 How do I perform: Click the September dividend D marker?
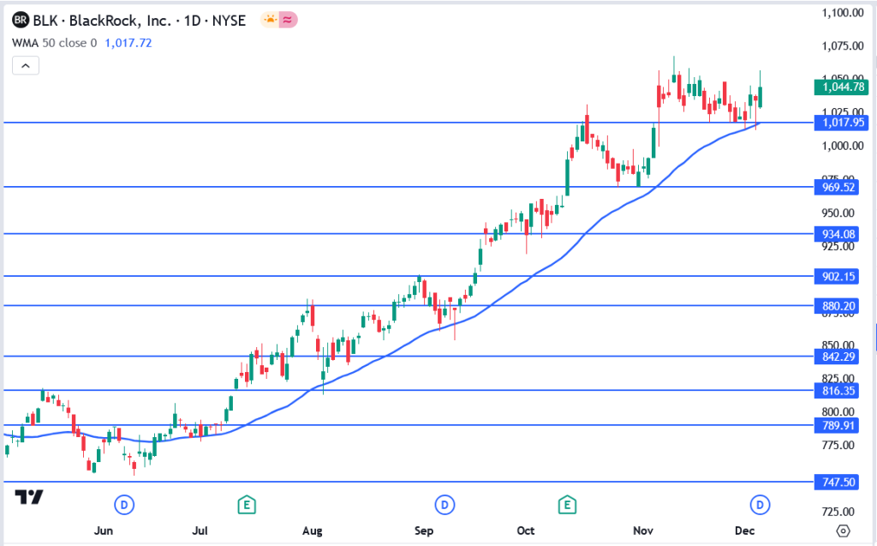pos(444,504)
